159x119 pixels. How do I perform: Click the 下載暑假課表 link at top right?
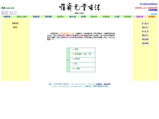click(153, 10)
